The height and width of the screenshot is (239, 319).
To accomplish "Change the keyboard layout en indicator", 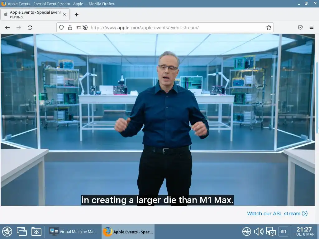I will tap(283, 231).
